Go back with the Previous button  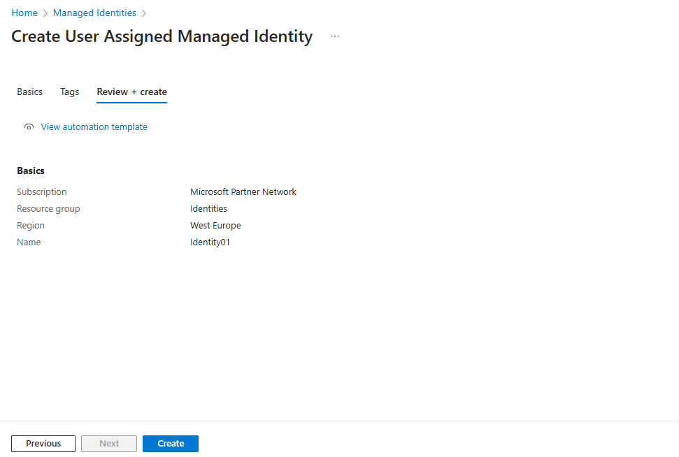click(x=43, y=444)
